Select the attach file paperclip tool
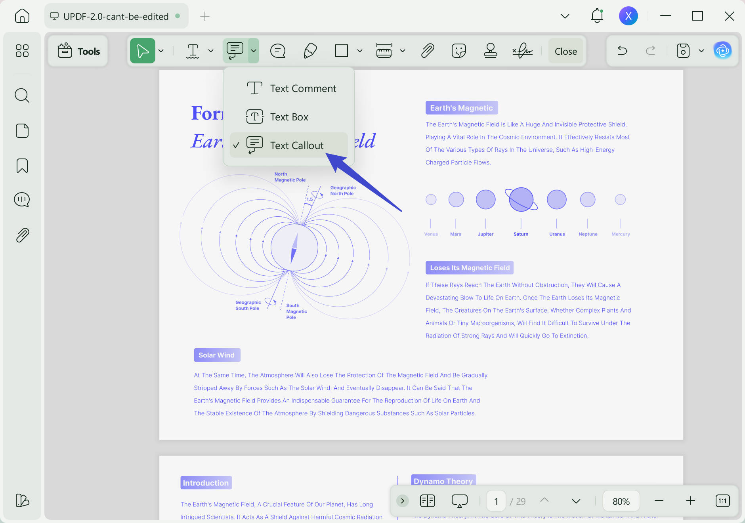The image size is (745, 523). (428, 51)
